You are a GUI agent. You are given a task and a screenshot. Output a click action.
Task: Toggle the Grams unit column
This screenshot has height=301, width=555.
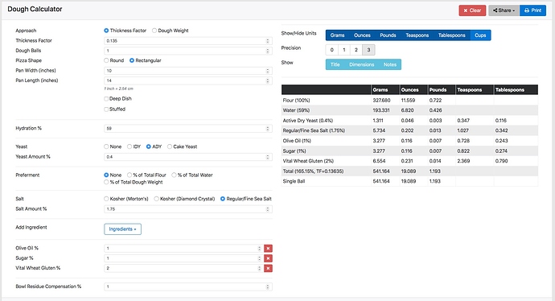[x=337, y=35]
